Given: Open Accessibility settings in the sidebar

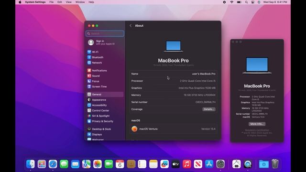Looking at the screenshot, I should (97, 105).
